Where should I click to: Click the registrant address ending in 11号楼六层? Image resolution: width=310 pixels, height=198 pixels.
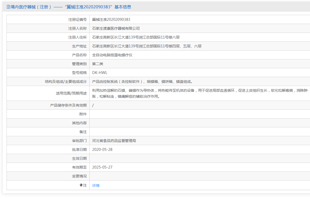136,37
